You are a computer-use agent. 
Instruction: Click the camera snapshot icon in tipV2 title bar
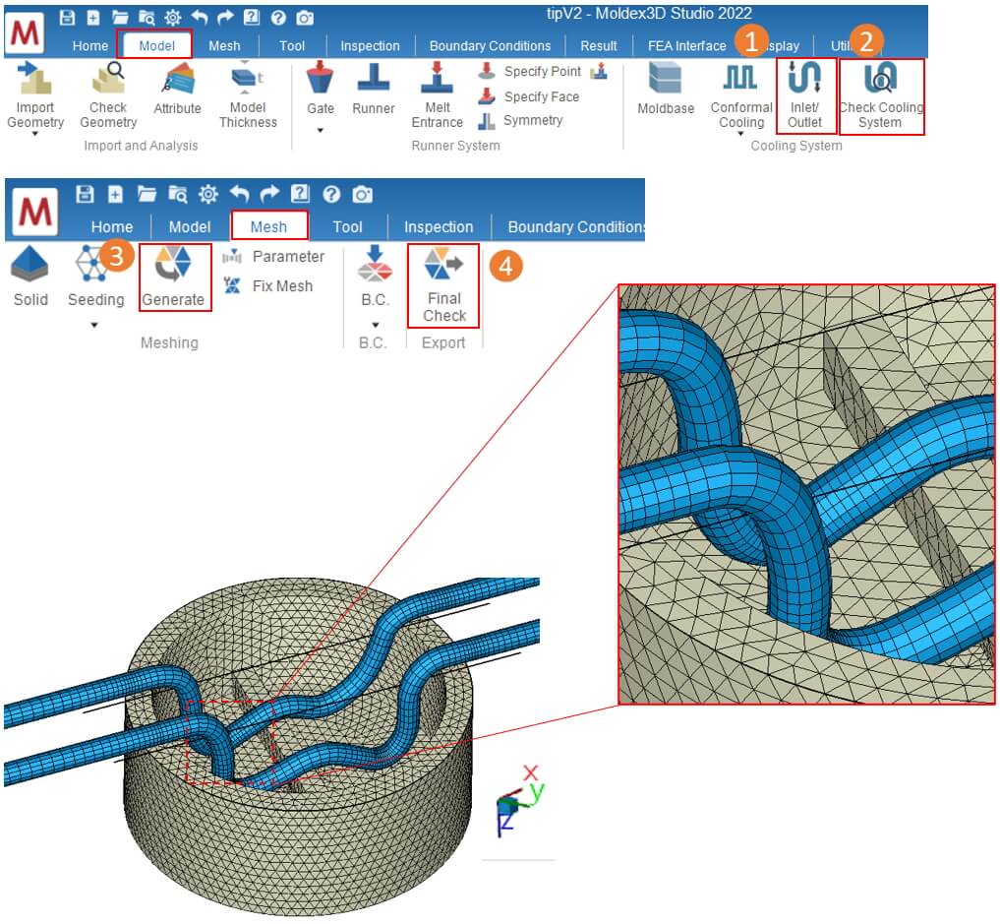click(x=305, y=18)
